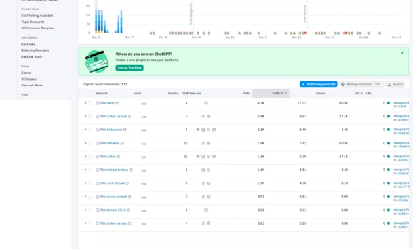Screen dimensions: 413x249
Task: Click the sort icon in Traffic % header
Action: [286, 93]
